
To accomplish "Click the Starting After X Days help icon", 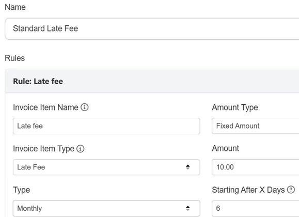I will [291, 190].
